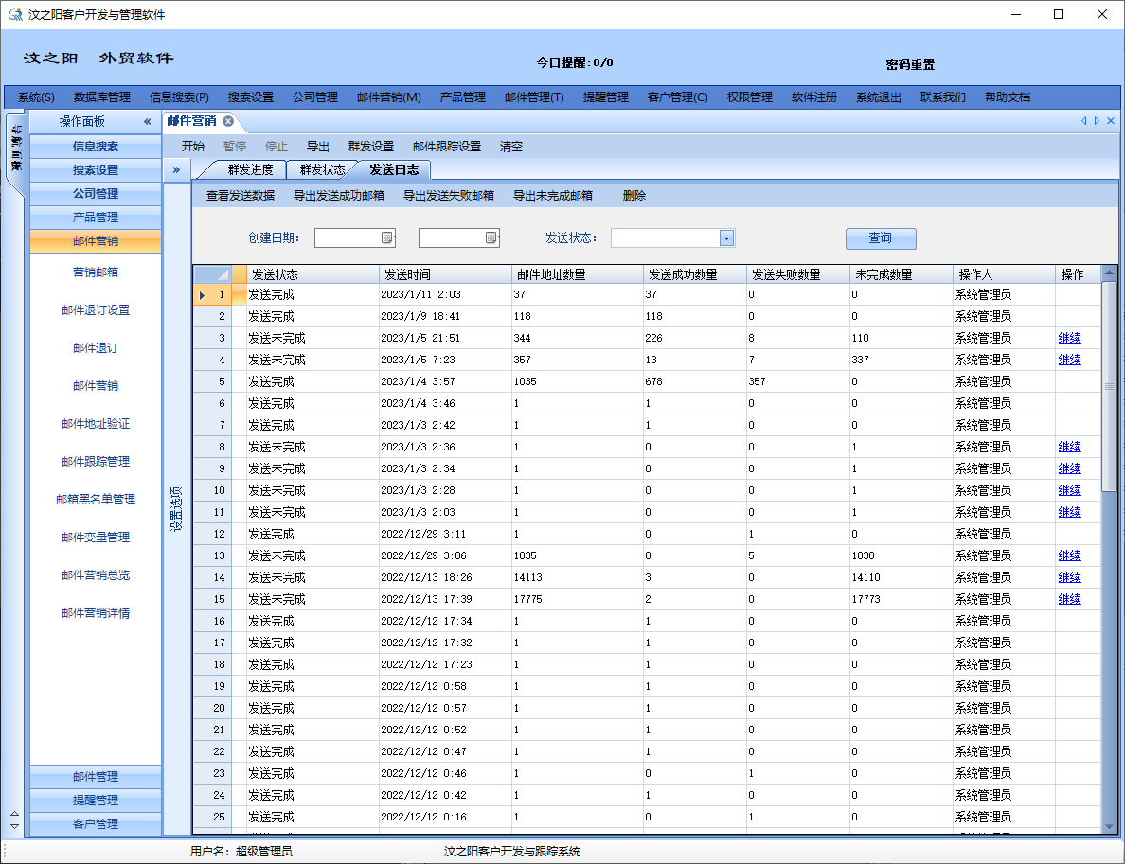Screen dimensions: 1125x864
Task: Click the tab scroll-left arrow icon
Action: (x=1083, y=121)
